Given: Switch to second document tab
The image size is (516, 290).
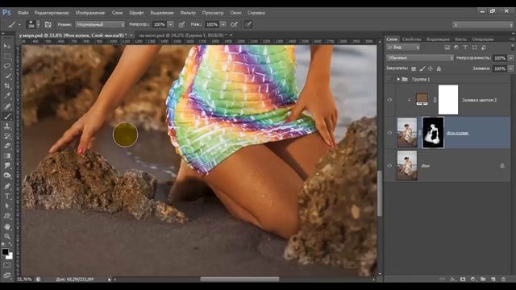Looking at the screenshot, I should (183, 35).
